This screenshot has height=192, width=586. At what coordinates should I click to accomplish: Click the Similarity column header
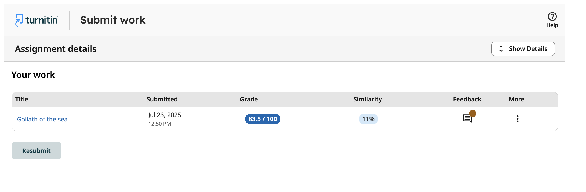[367, 99]
